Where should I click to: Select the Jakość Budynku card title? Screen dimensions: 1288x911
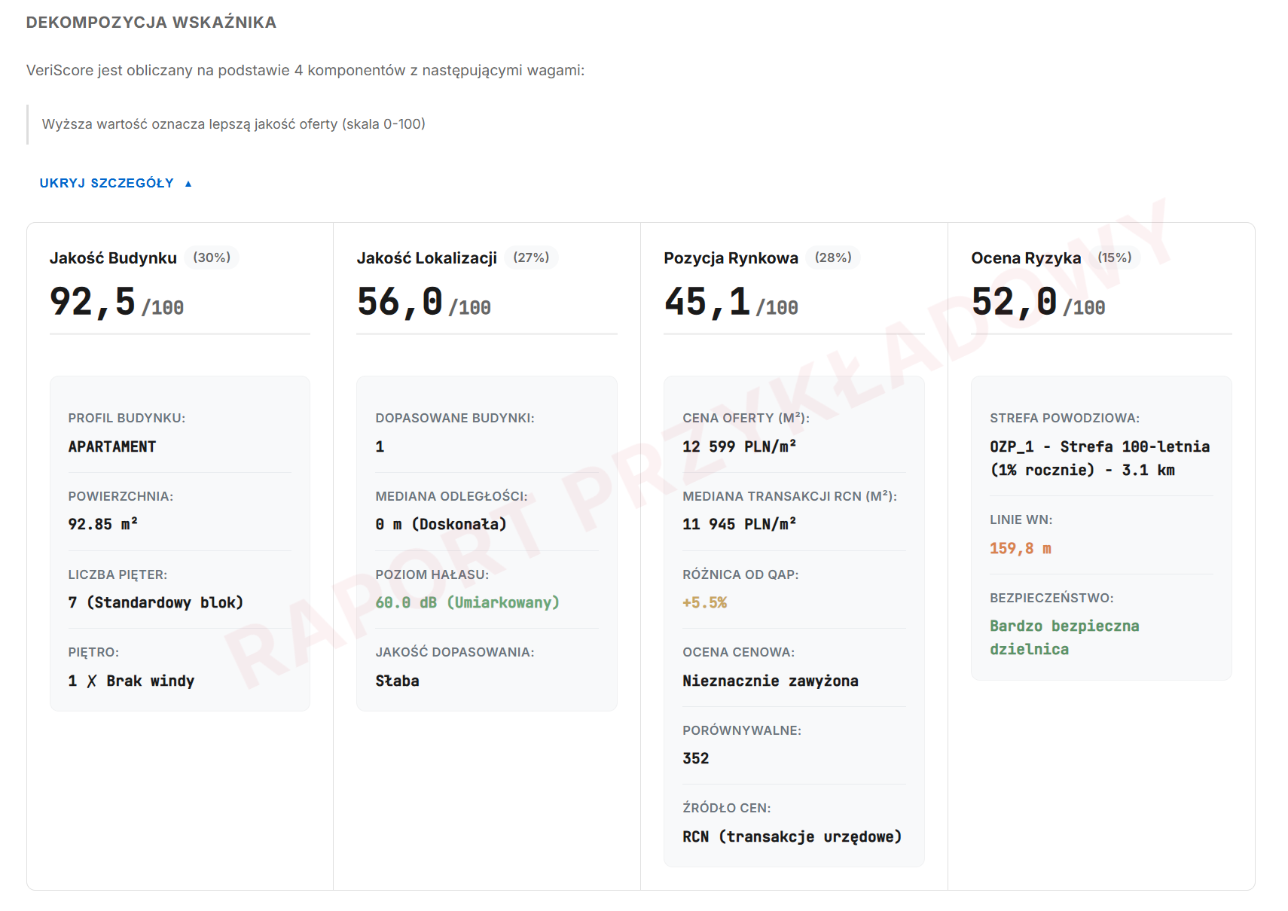click(x=113, y=258)
